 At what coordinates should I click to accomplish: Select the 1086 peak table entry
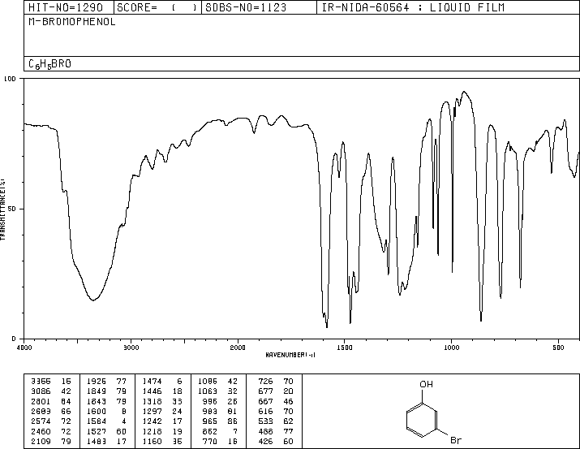pyautogui.click(x=218, y=382)
